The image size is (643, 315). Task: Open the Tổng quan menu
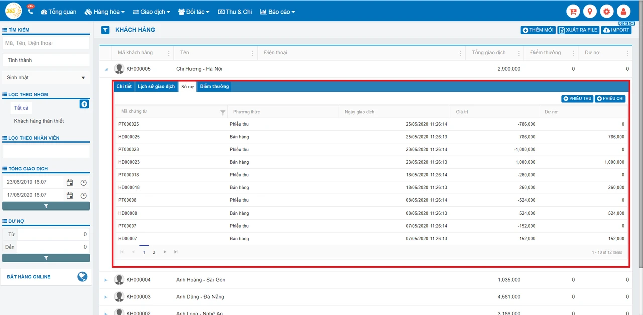pos(59,11)
